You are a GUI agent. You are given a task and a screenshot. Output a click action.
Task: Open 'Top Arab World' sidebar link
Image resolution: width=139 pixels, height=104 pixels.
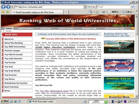click(17, 71)
